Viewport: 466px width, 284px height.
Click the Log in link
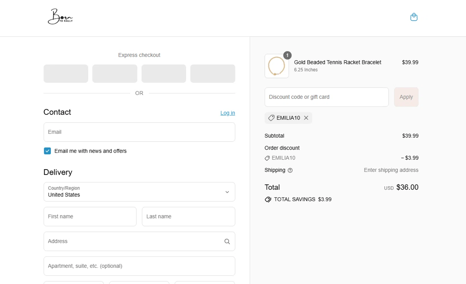[228, 113]
